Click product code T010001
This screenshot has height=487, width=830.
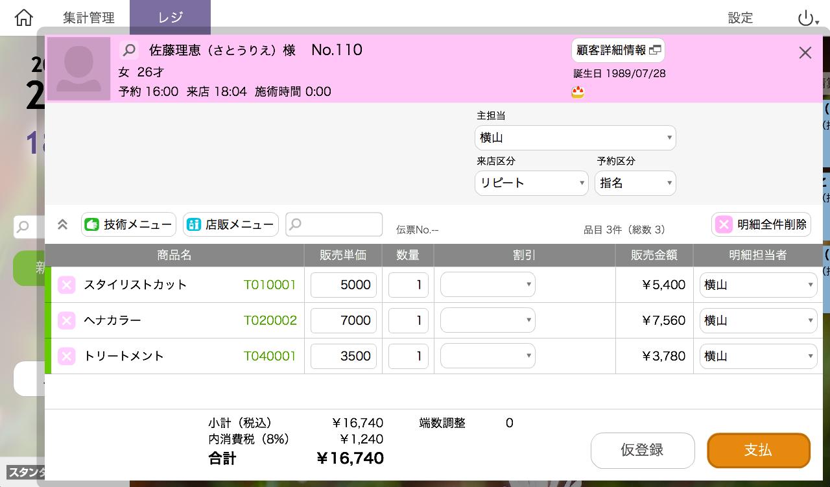[x=270, y=285]
